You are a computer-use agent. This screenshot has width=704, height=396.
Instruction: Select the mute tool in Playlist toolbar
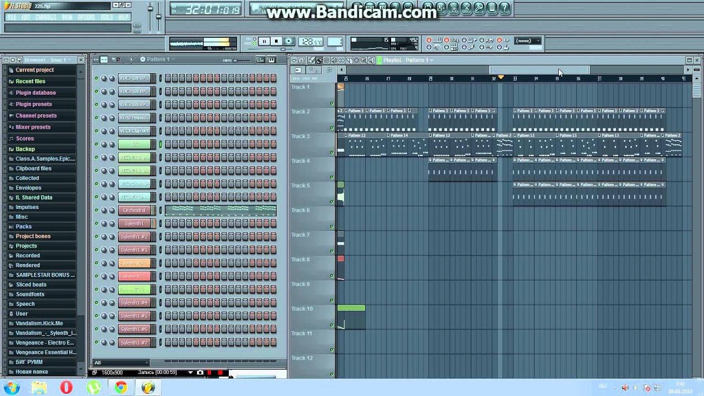pyautogui.click(x=334, y=61)
